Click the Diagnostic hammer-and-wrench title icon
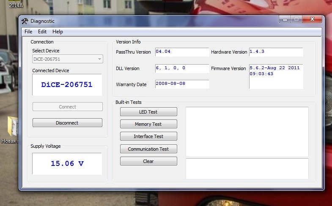This screenshot has width=332, height=206. (x=25, y=21)
